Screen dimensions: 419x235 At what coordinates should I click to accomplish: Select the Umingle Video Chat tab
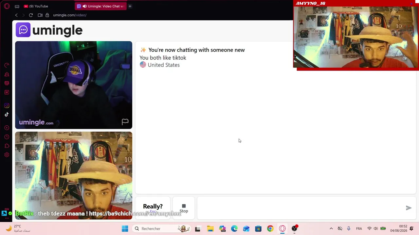pyautogui.click(x=101, y=6)
